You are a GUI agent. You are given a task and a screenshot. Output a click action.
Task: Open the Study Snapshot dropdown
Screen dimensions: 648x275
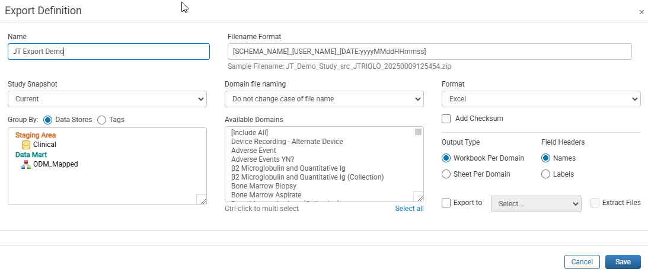pos(107,99)
